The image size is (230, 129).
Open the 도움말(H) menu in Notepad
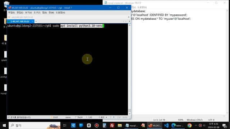[142, 7]
